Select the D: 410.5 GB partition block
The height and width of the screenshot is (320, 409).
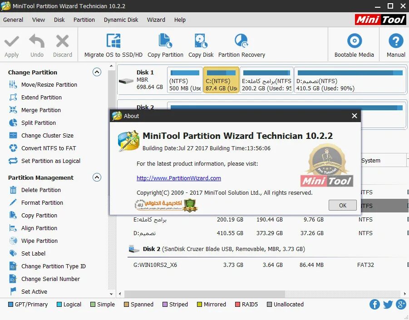pyautogui.click(x=350, y=80)
